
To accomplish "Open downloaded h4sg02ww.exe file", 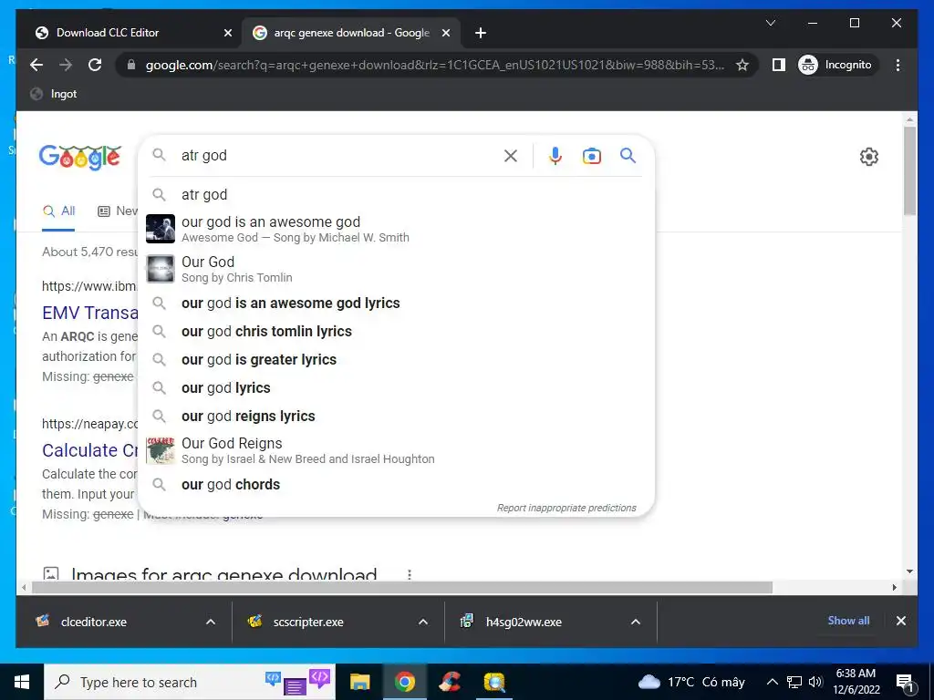I will pos(523,622).
